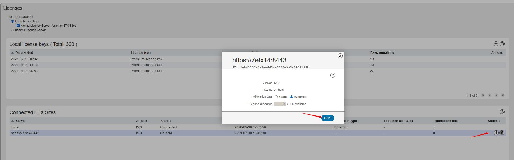Sort sites by Licenses allocated column
Screen dimensions: 514x160
(398, 121)
